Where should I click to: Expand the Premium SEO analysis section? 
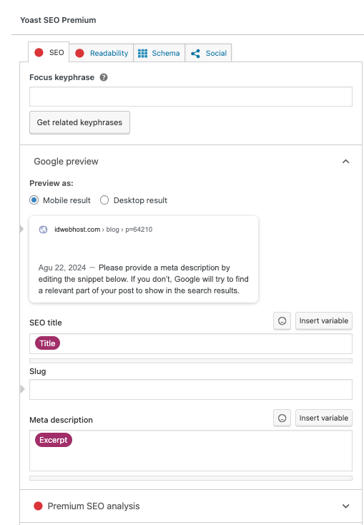click(x=345, y=506)
